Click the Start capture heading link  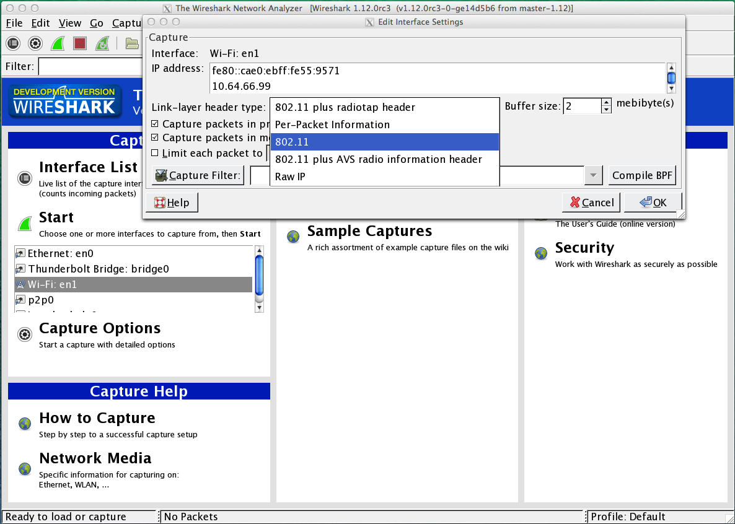[56, 217]
